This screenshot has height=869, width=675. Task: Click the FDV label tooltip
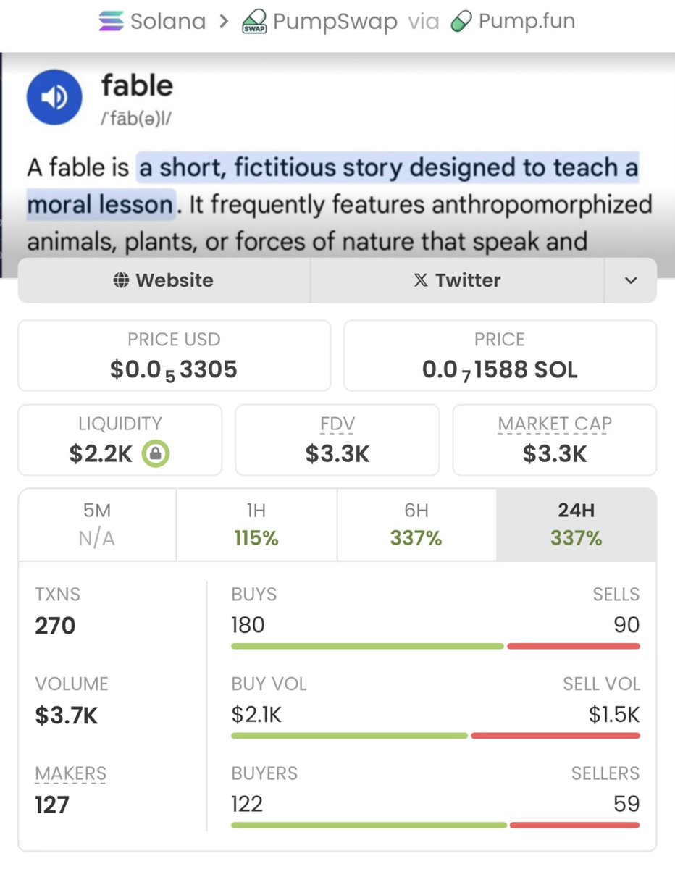click(337, 424)
